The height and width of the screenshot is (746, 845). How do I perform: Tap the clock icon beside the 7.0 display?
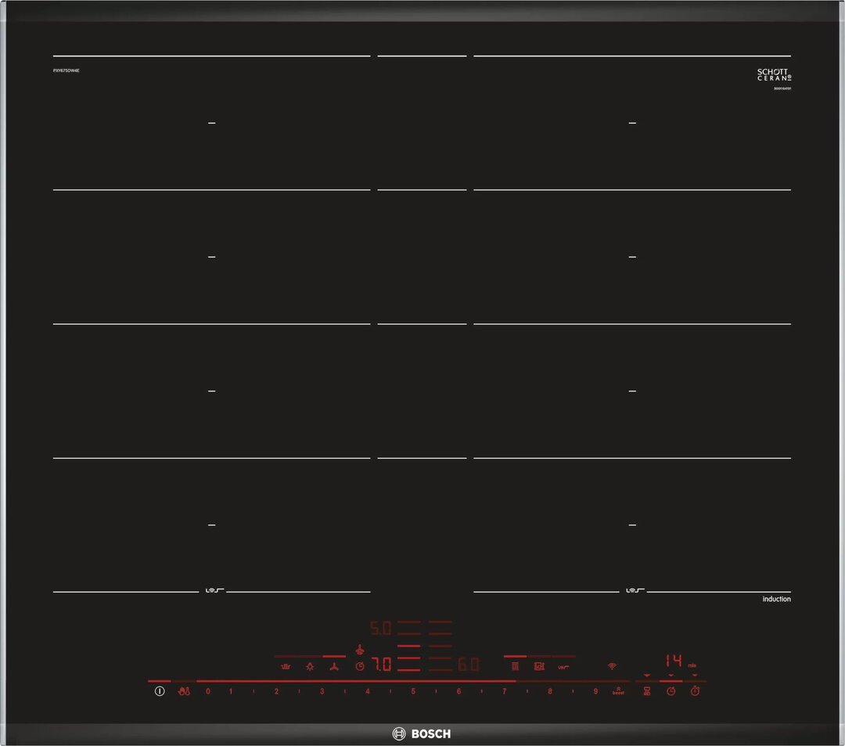coord(360,666)
